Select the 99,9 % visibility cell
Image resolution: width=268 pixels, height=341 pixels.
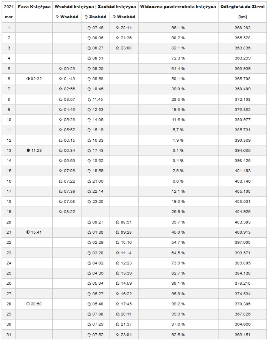click(178, 314)
